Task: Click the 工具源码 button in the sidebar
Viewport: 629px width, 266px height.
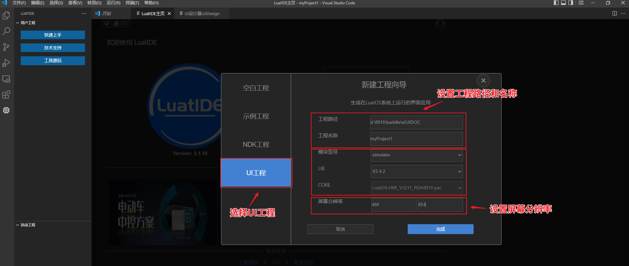Action: (x=53, y=61)
